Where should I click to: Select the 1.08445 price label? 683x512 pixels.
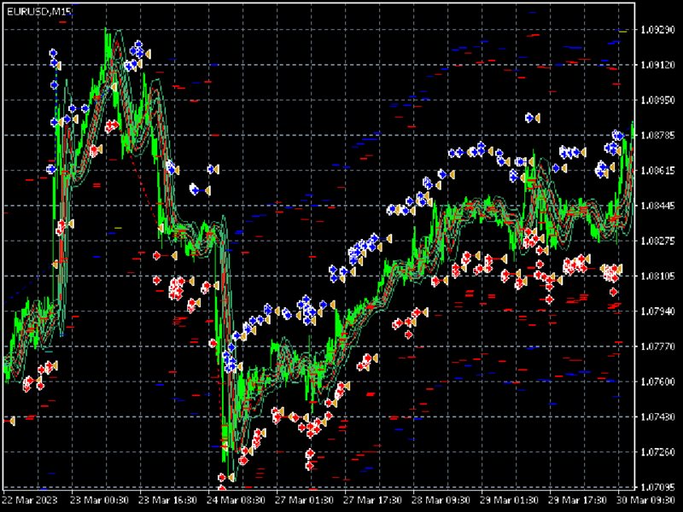point(657,206)
